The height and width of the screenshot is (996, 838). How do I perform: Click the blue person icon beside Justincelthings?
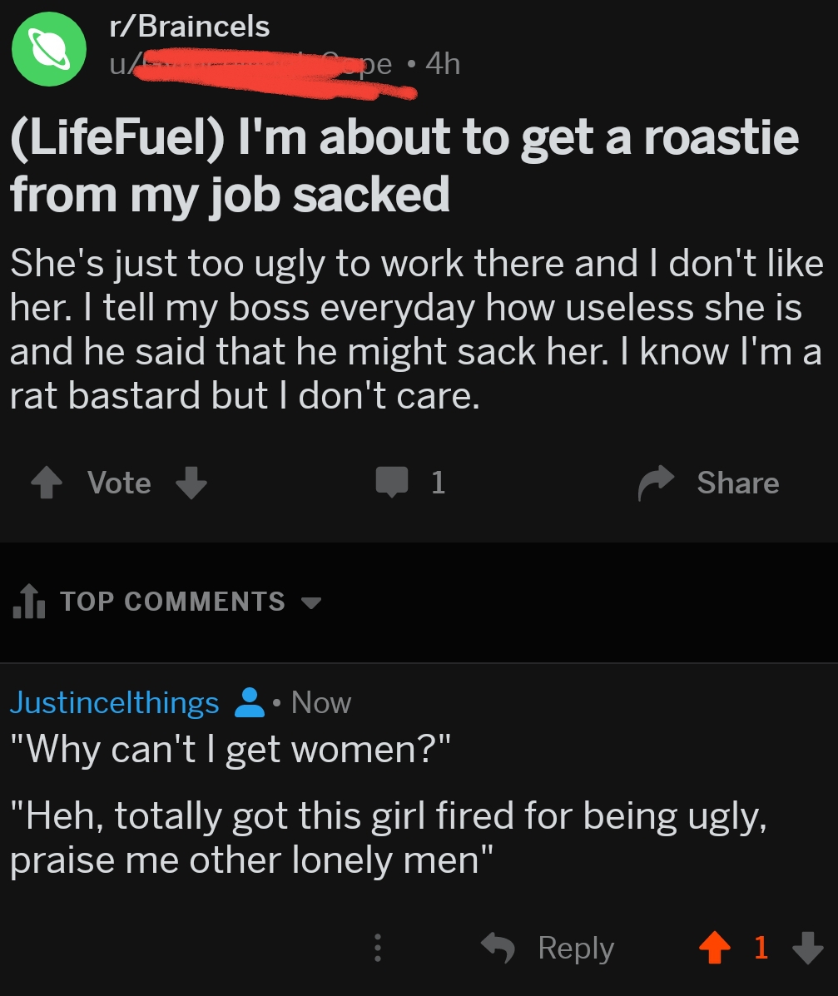pyautogui.click(x=250, y=703)
